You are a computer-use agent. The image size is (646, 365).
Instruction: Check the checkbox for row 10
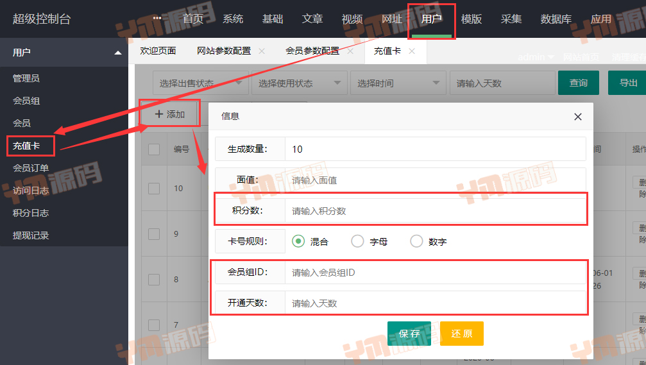[x=154, y=189]
